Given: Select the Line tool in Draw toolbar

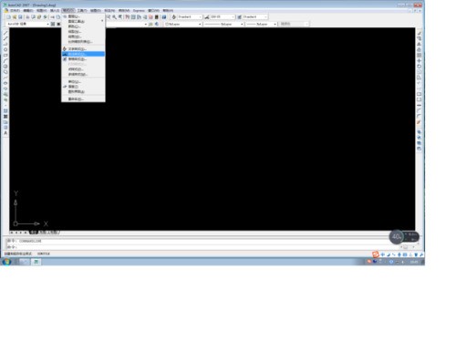Looking at the screenshot, I should click(x=5, y=33).
